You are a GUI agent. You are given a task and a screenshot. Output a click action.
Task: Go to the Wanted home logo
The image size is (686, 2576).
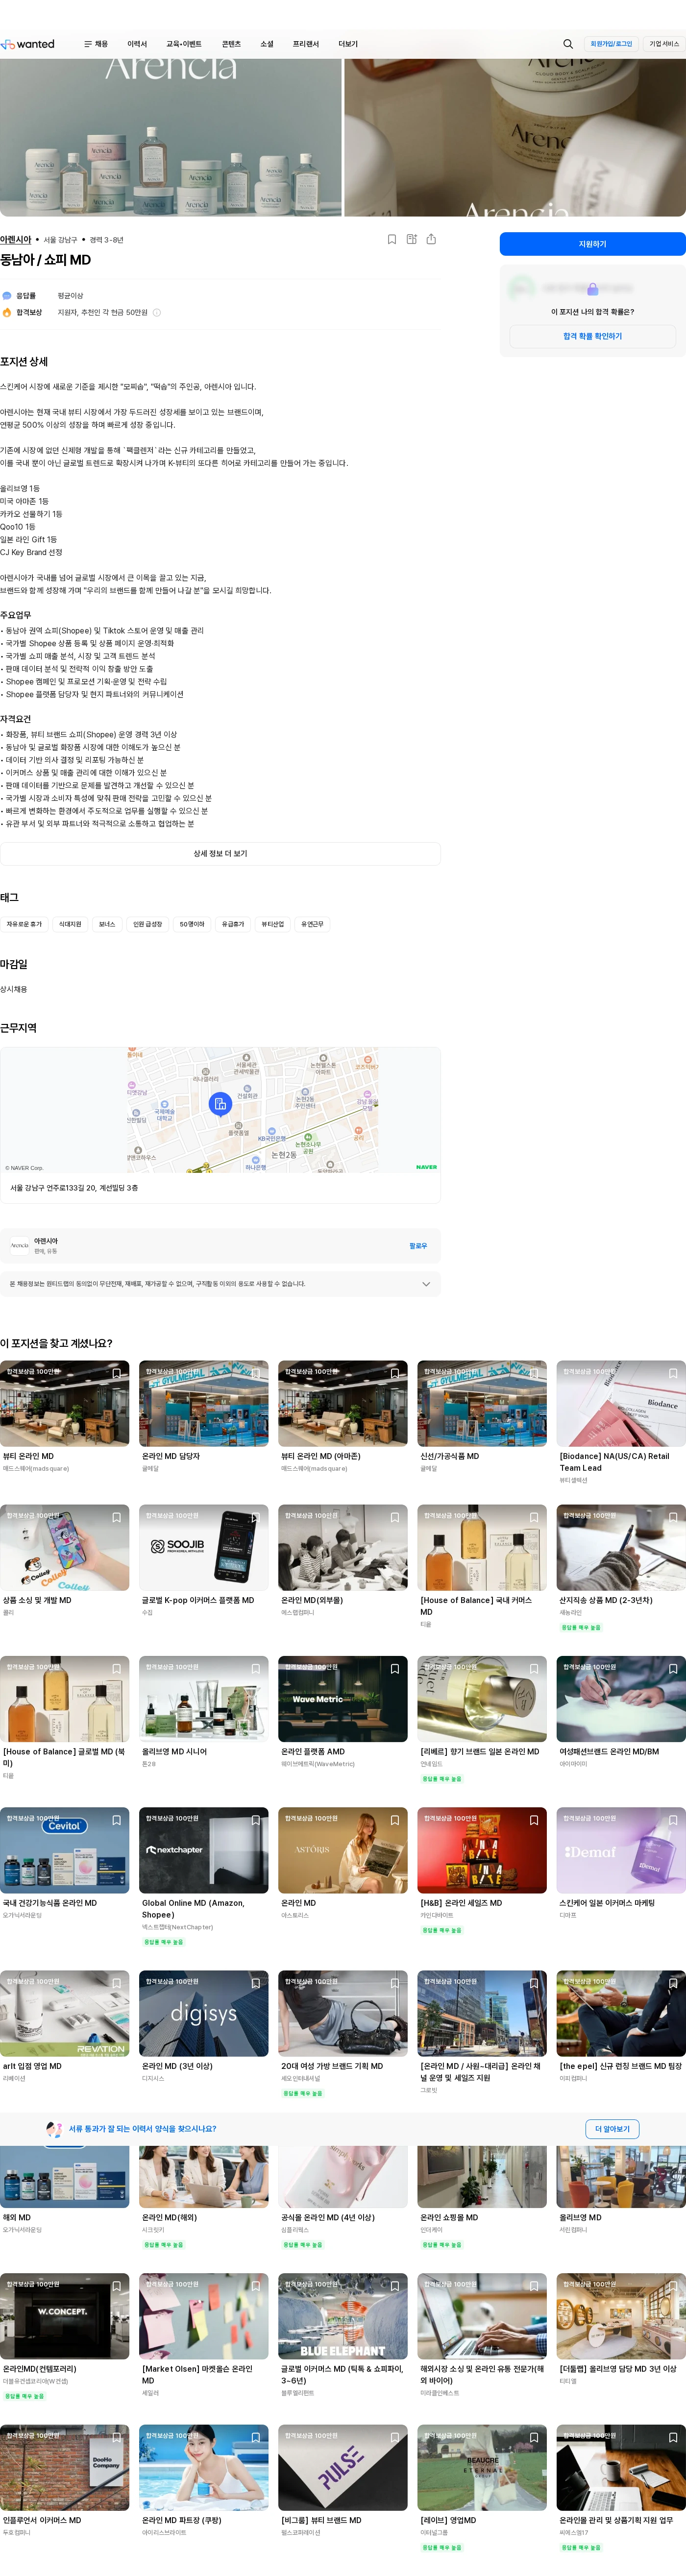pyautogui.click(x=28, y=44)
